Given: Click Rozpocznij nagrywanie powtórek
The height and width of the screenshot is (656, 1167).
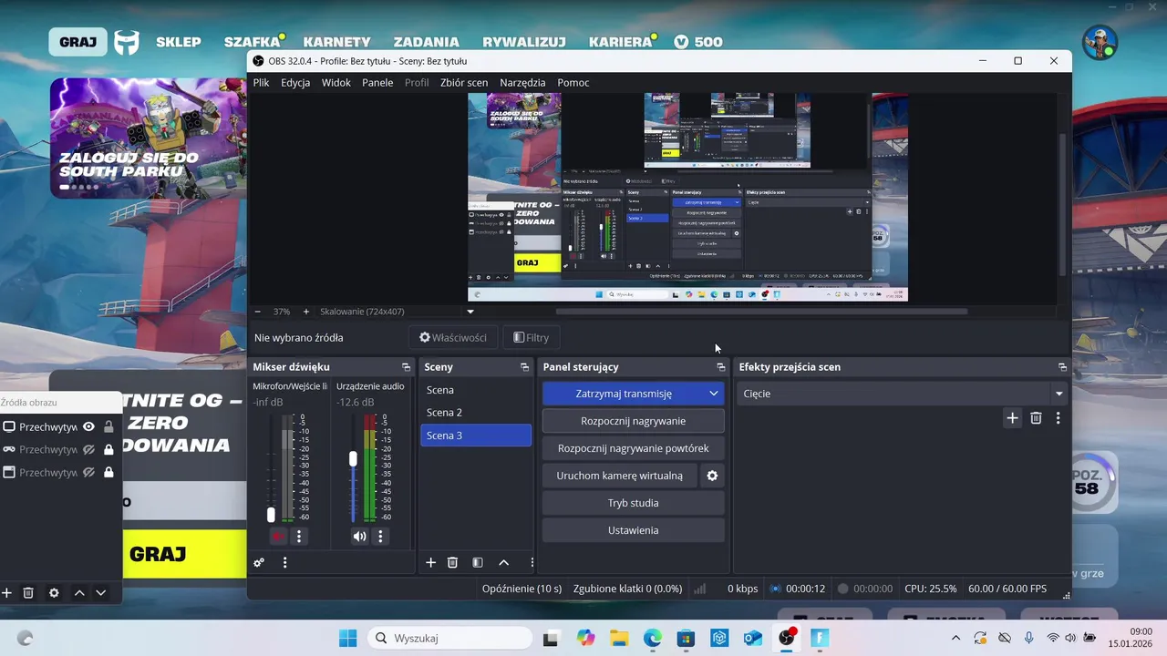Looking at the screenshot, I should click(x=634, y=448).
